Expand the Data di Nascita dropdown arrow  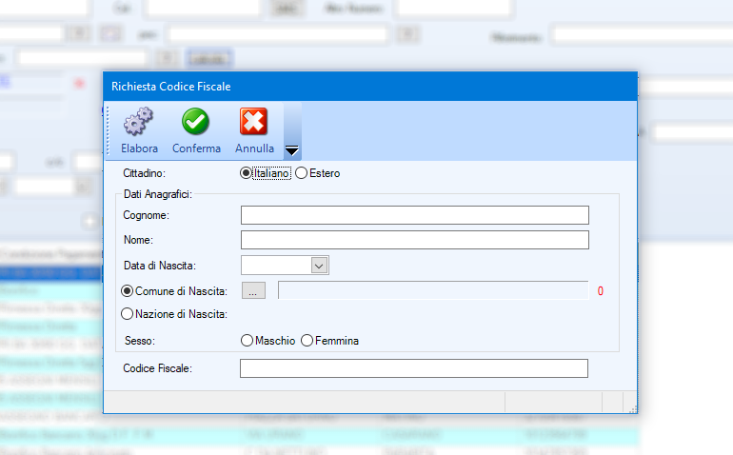(319, 266)
